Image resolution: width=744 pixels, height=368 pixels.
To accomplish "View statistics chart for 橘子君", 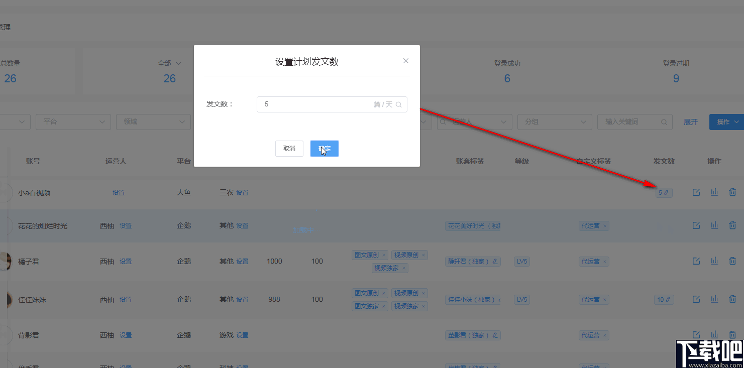I will [x=714, y=261].
